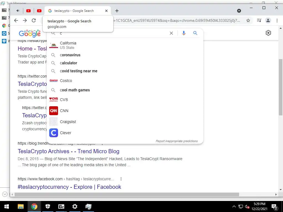
Task: Clear the search box with the X
Action: click(171, 33)
